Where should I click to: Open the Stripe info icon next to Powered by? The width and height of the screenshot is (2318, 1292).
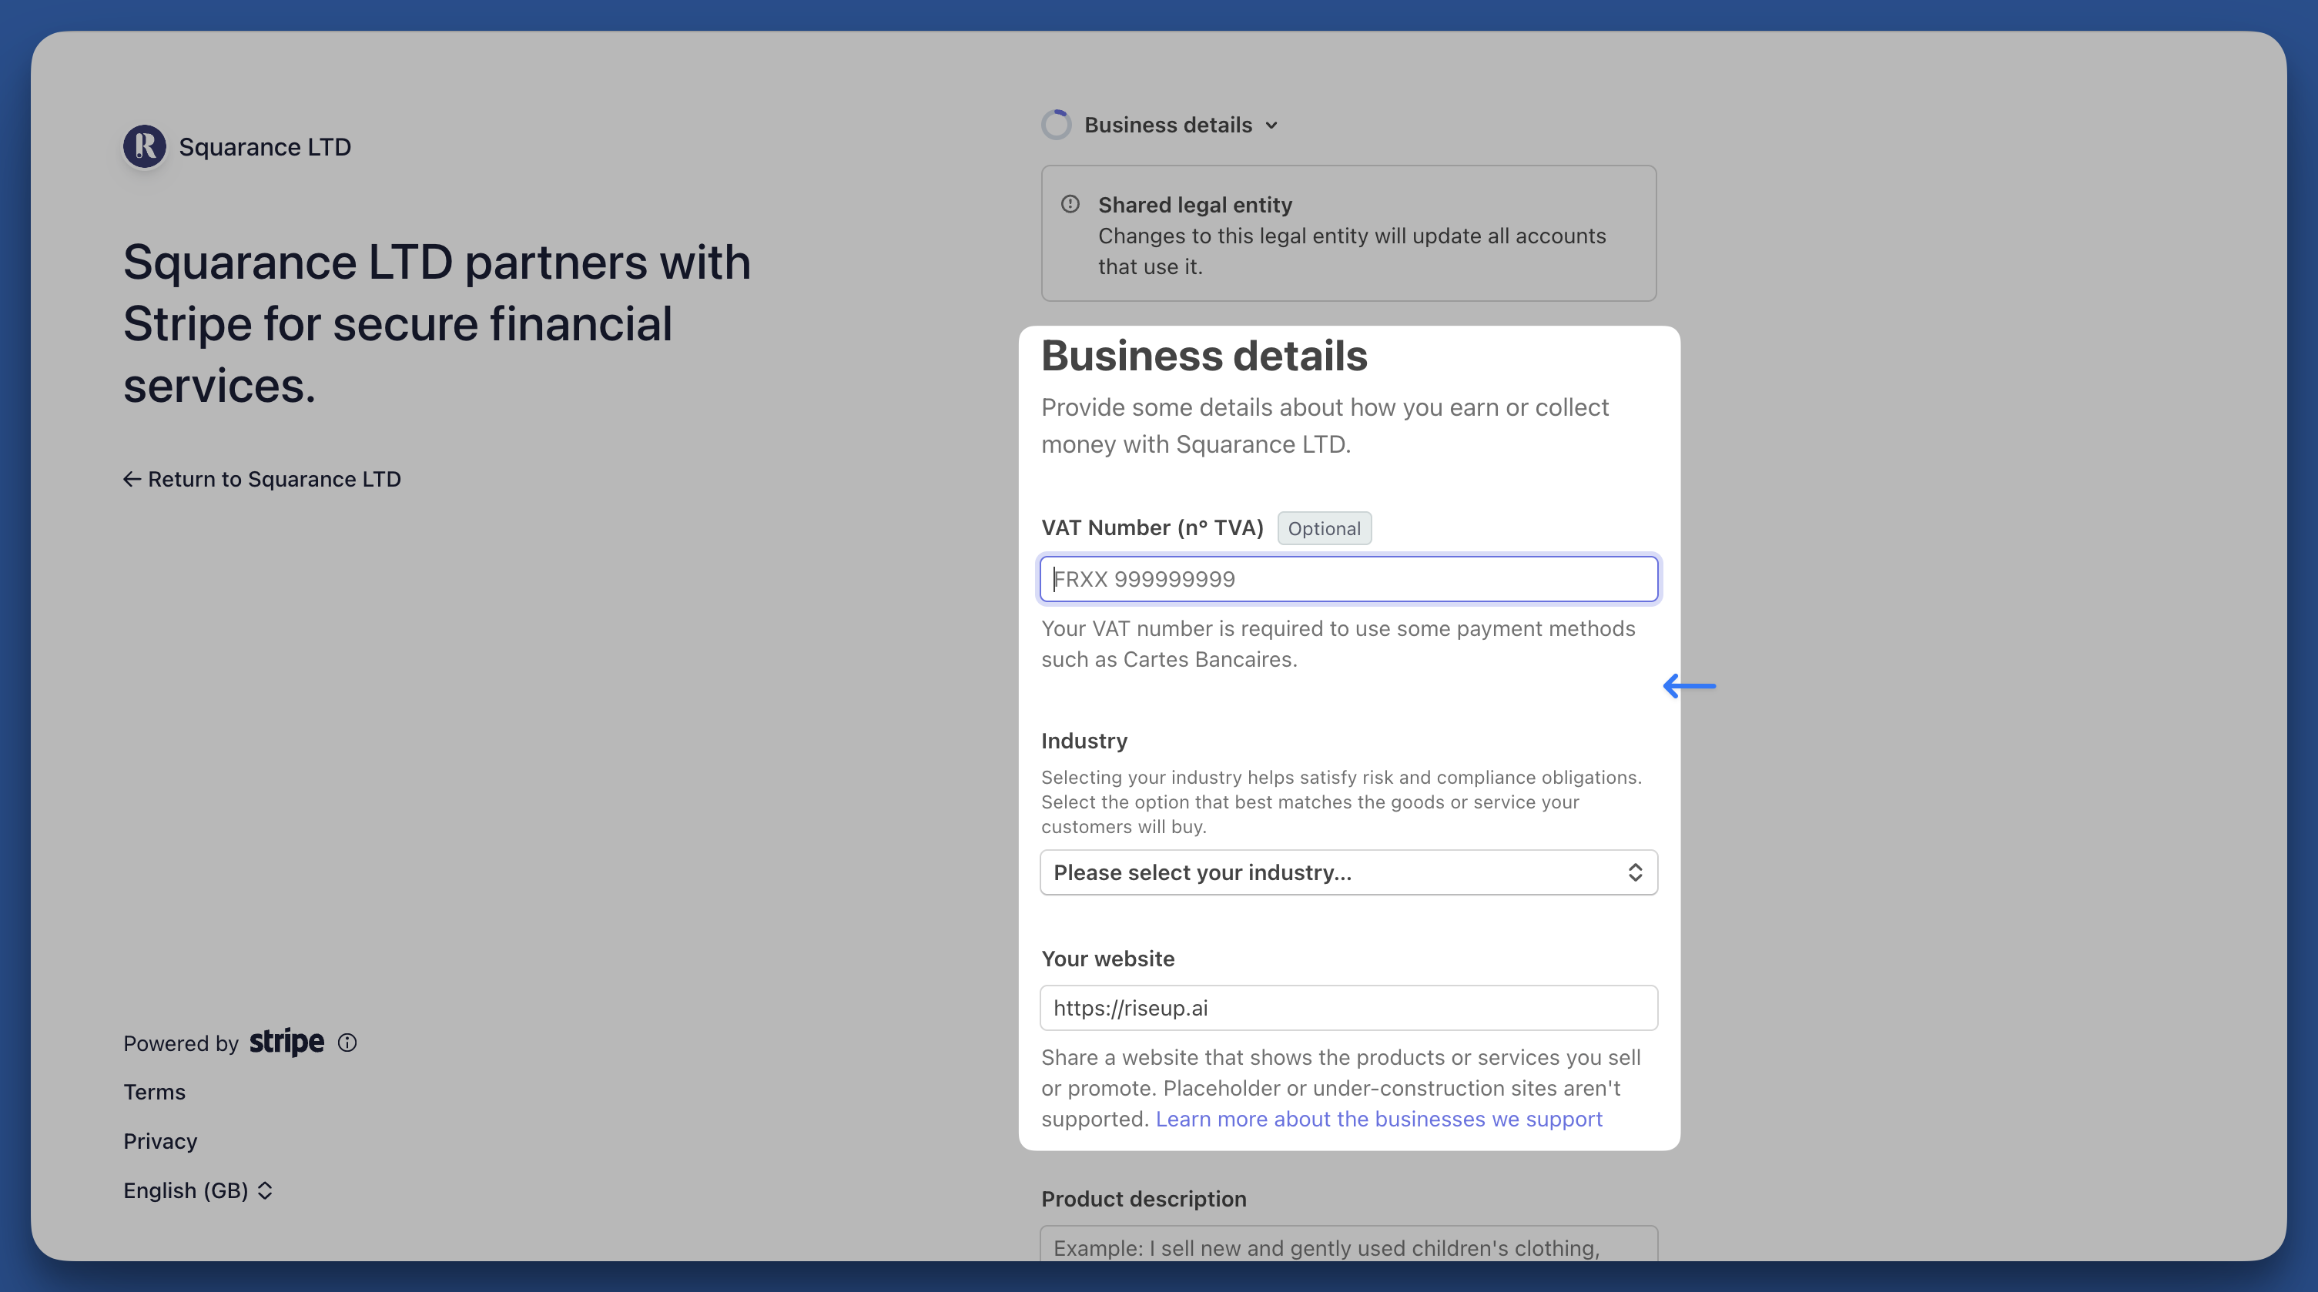coord(347,1043)
